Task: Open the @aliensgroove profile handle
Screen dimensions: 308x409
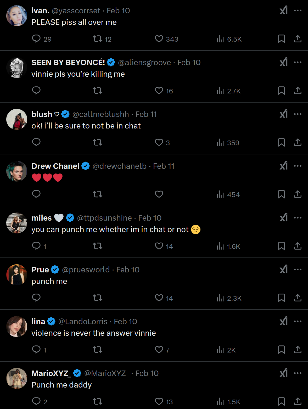Action: pos(144,63)
